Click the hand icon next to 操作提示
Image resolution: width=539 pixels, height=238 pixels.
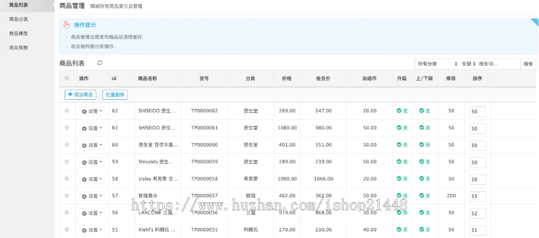(x=66, y=25)
